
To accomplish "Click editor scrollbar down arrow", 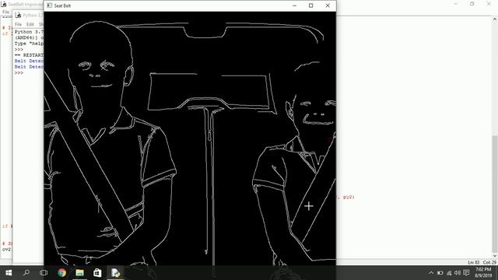I will (x=495, y=256).
